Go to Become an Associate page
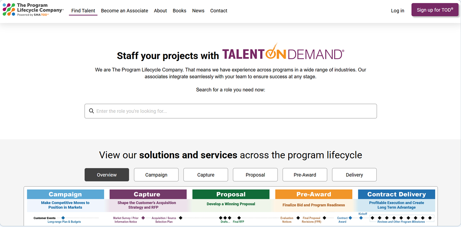The width and height of the screenshot is (461, 227). 124,11
